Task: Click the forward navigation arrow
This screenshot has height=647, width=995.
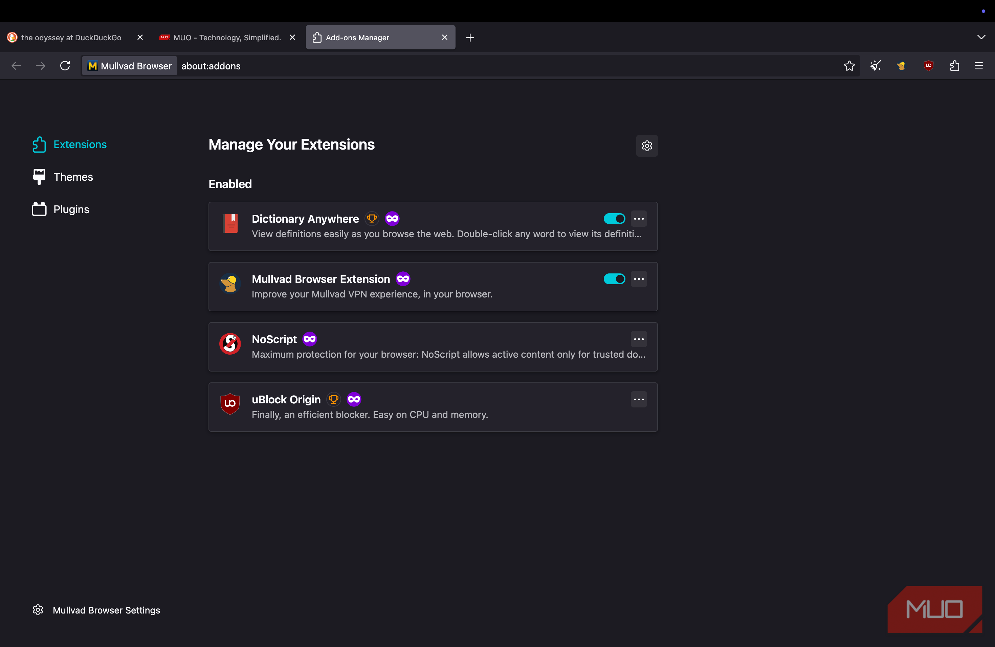Action: point(41,66)
